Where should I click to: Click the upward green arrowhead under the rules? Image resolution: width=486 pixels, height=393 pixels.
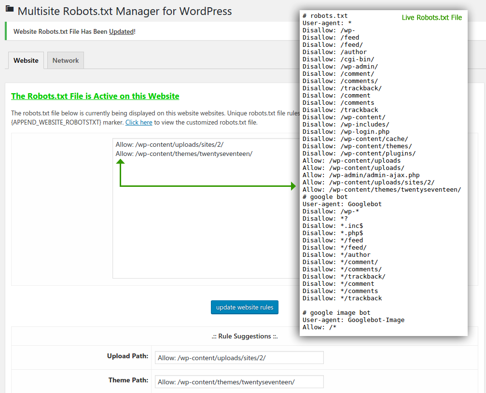(x=120, y=162)
